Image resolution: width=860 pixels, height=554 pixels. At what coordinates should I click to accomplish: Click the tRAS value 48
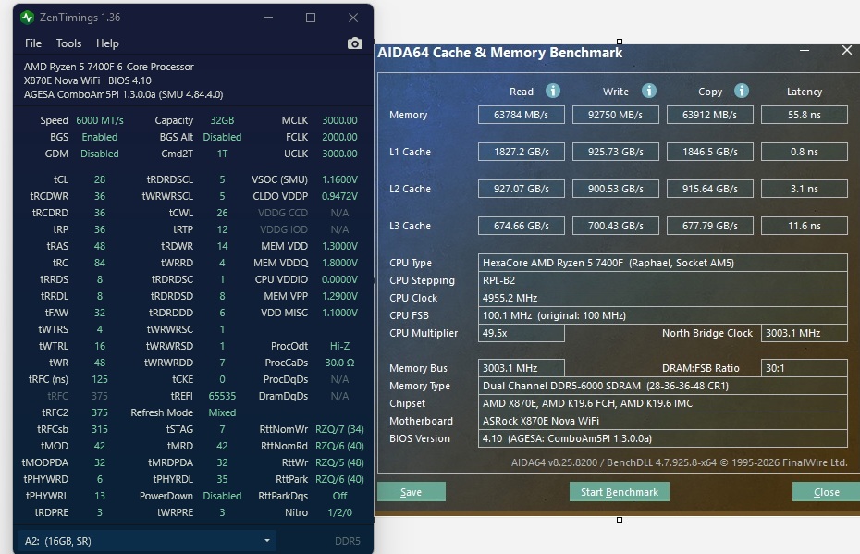pos(99,246)
